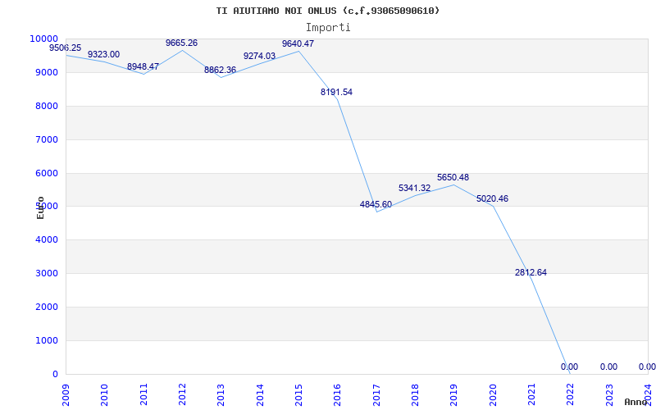Click the 2015 x-axis year label
The height and width of the screenshot is (410, 656).
click(x=298, y=395)
